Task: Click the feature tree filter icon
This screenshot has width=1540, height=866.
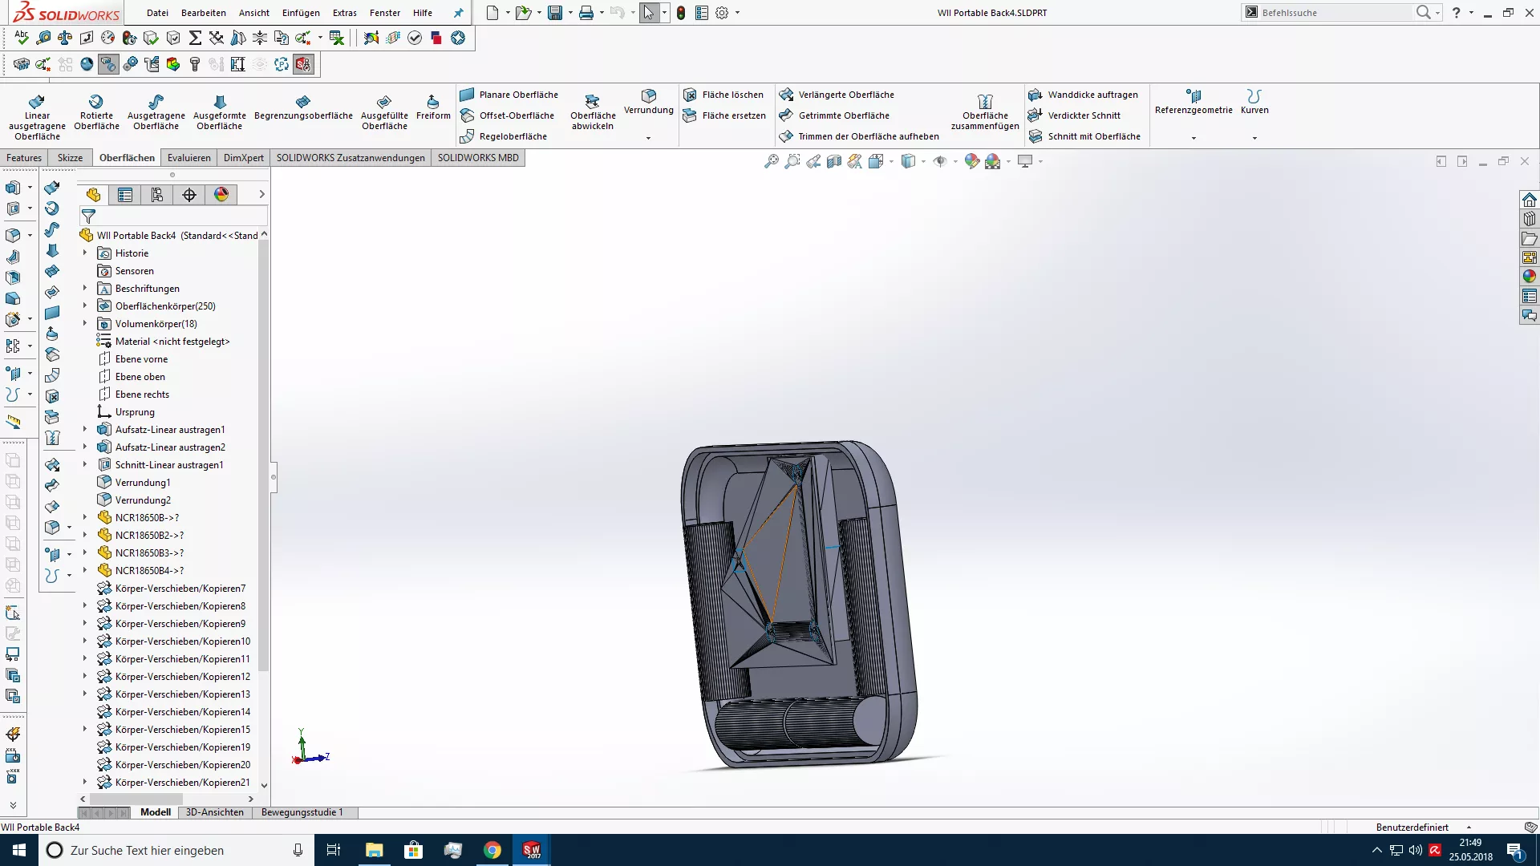Action: tap(89, 216)
